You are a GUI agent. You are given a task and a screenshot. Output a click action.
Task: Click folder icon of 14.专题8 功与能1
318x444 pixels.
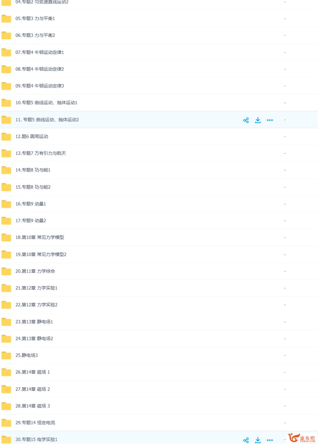pos(6,170)
